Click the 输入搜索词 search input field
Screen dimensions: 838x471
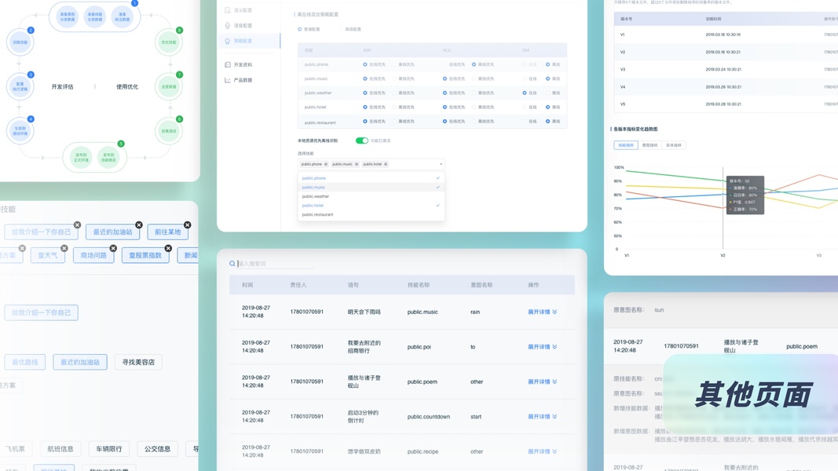pyautogui.click(x=275, y=263)
